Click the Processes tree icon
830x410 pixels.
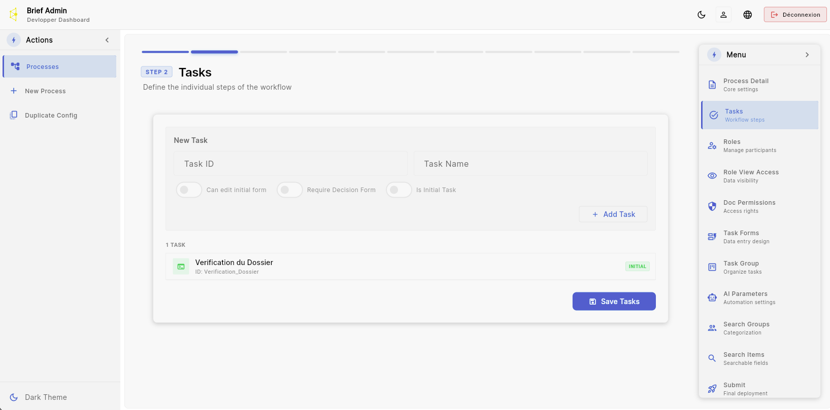tap(15, 66)
